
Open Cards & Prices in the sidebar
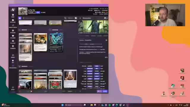13,26
